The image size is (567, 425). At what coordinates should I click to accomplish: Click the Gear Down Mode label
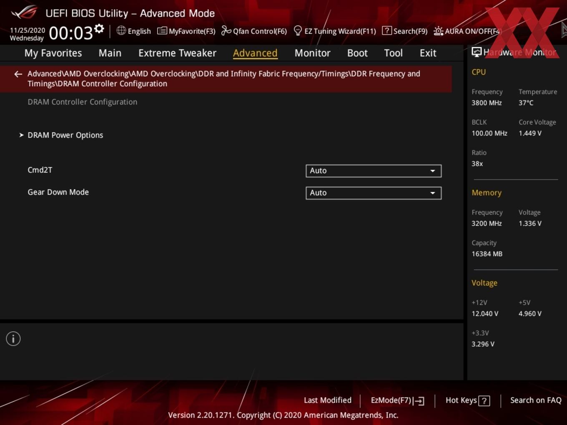pos(58,192)
